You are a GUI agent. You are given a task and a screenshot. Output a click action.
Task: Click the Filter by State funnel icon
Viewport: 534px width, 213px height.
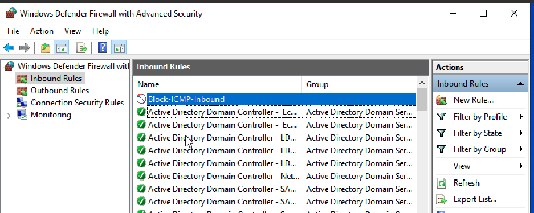pos(441,133)
